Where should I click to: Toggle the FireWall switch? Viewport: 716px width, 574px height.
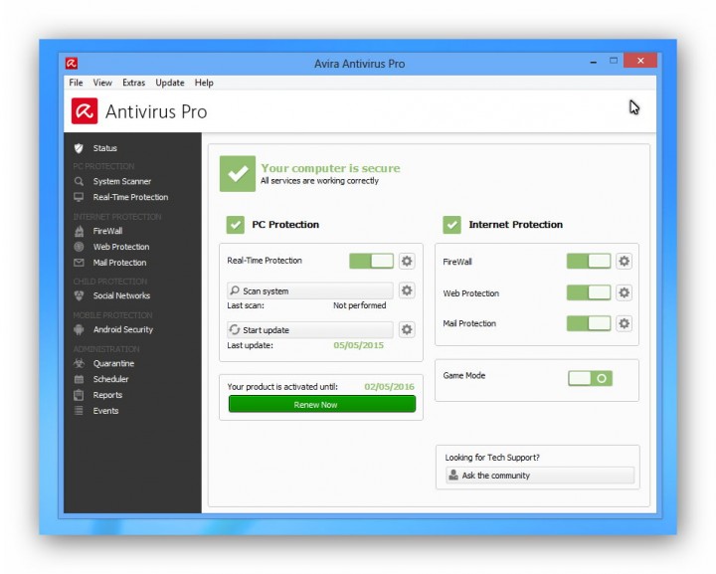pos(589,261)
